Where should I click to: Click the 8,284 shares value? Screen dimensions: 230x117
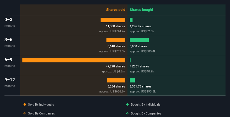116,87
